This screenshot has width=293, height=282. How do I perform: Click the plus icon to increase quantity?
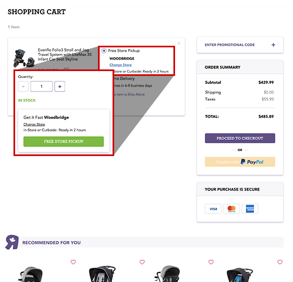tap(60, 87)
